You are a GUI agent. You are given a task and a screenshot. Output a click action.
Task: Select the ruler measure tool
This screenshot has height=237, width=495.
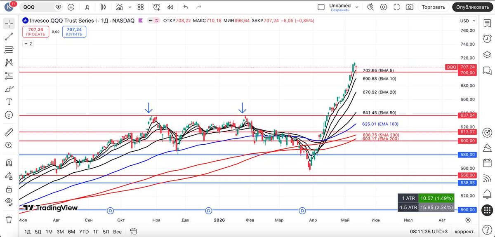click(9, 132)
